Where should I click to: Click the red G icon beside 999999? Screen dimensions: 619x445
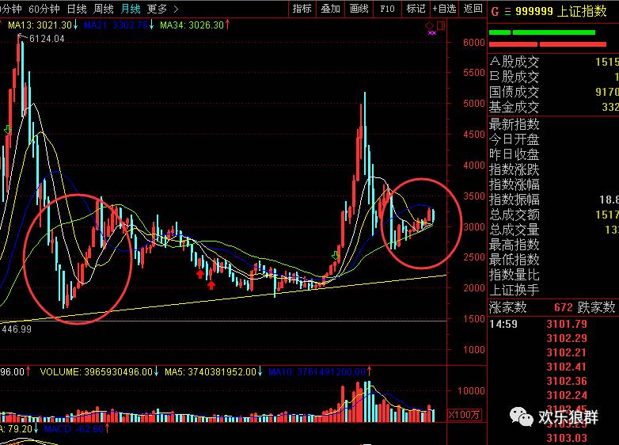coord(495,11)
